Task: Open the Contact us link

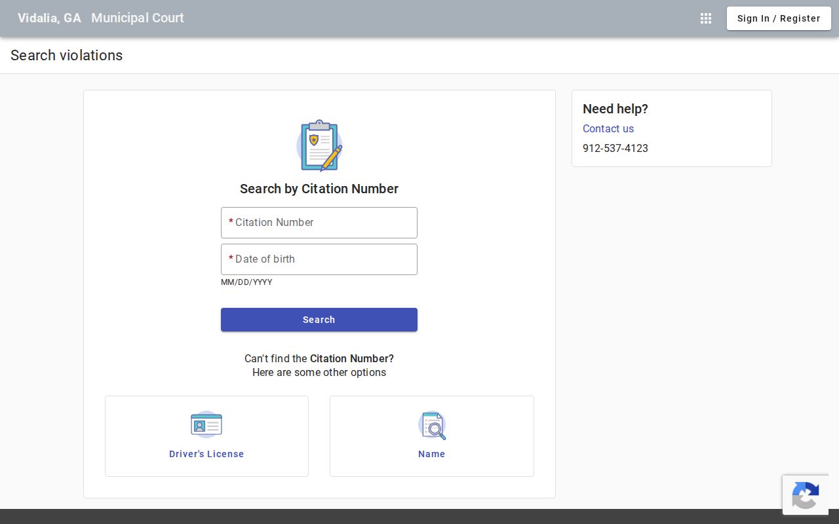Action: (x=608, y=128)
